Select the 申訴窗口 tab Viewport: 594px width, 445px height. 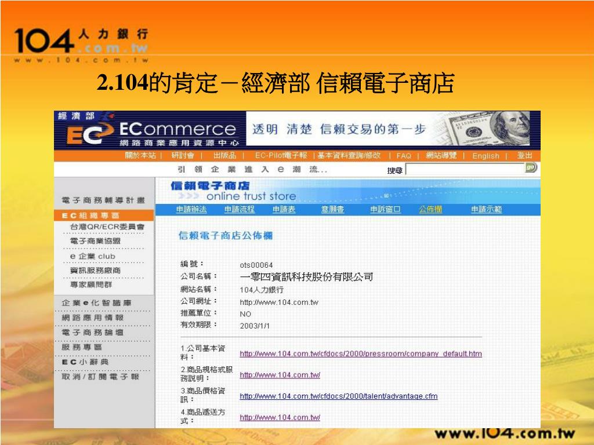(385, 209)
